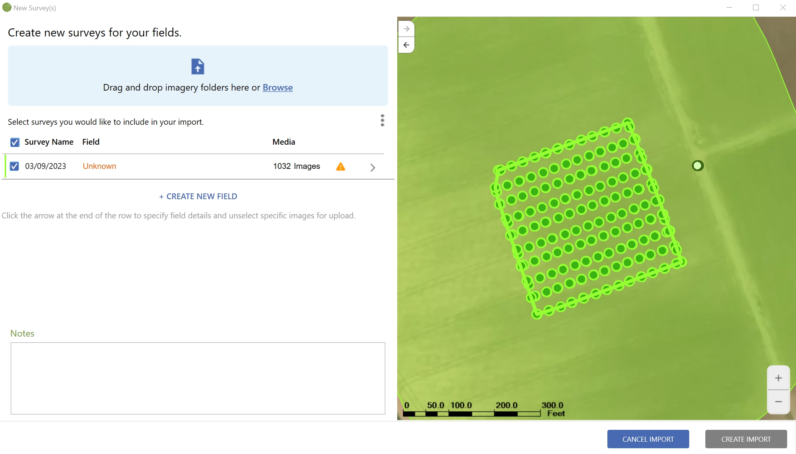Zoom in on the map
This screenshot has width=796, height=454.
pyautogui.click(x=778, y=378)
